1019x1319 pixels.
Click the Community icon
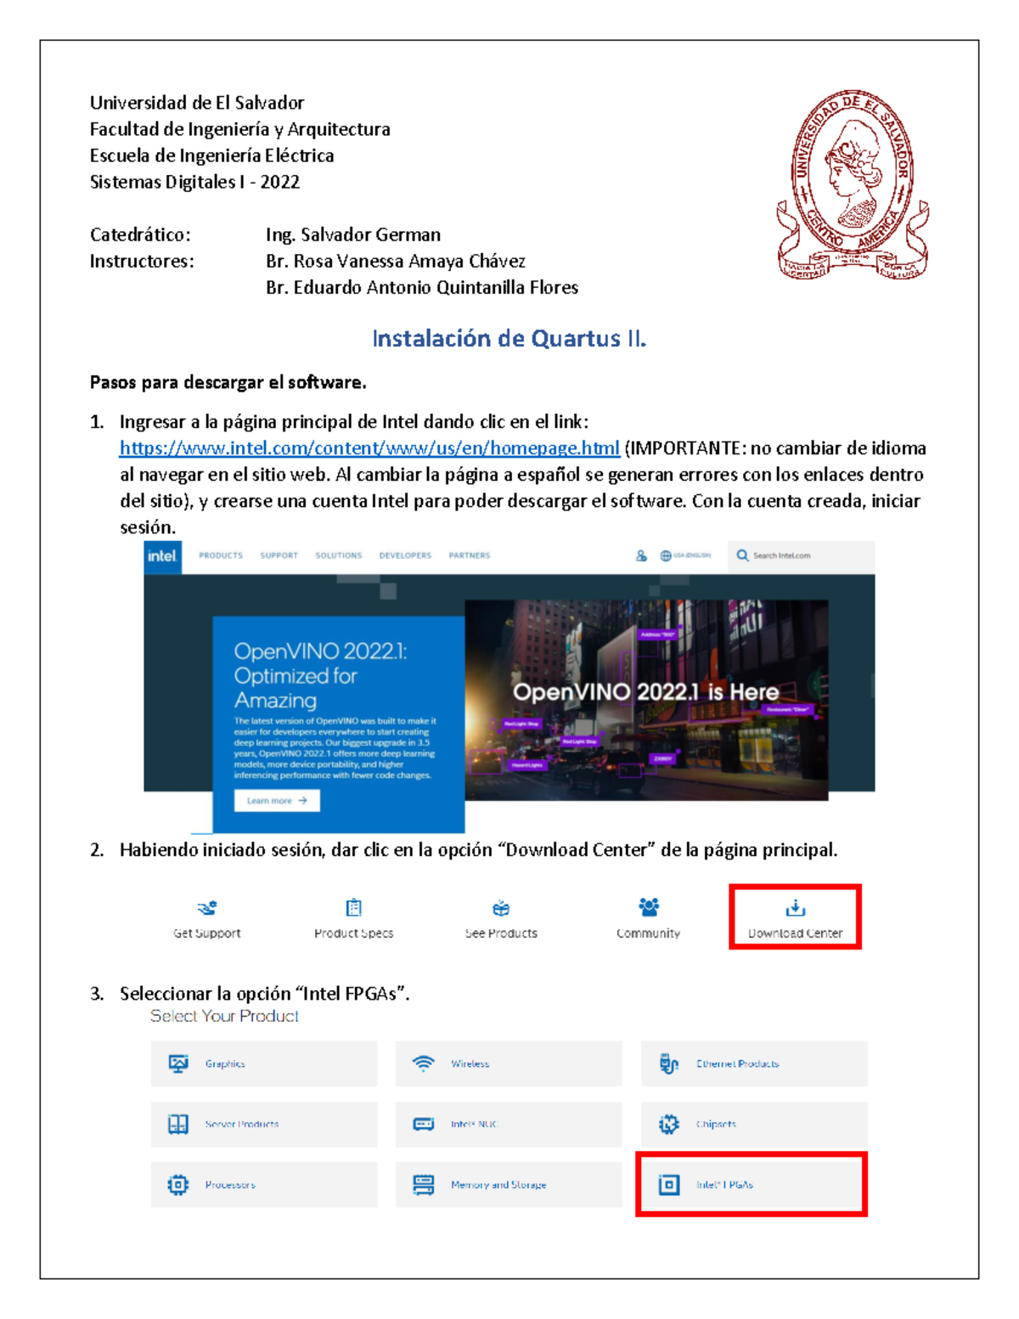[648, 907]
